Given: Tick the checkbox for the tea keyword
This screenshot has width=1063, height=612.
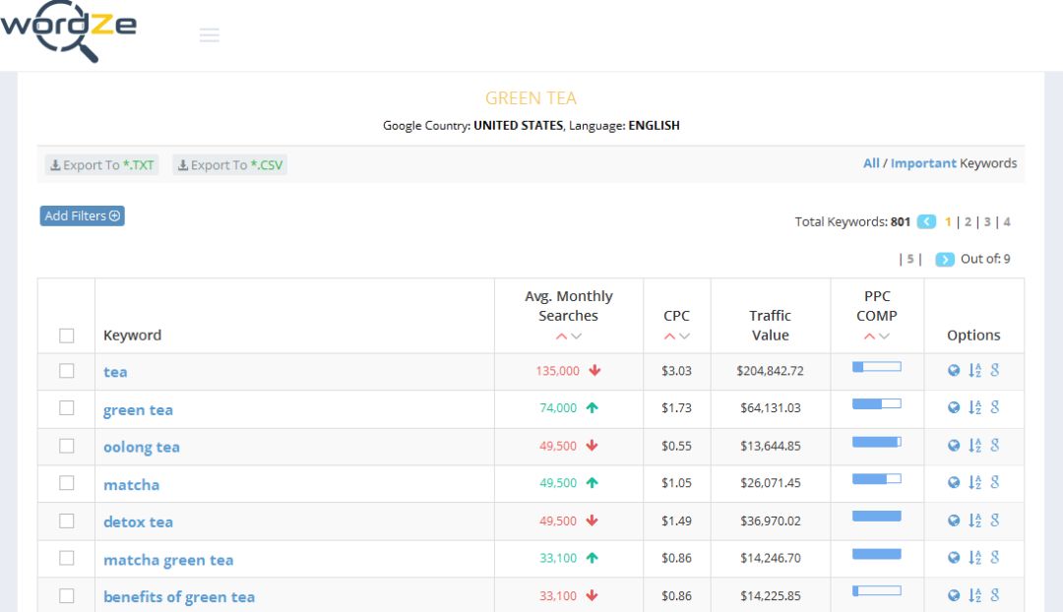Looking at the screenshot, I should (67, 371).
